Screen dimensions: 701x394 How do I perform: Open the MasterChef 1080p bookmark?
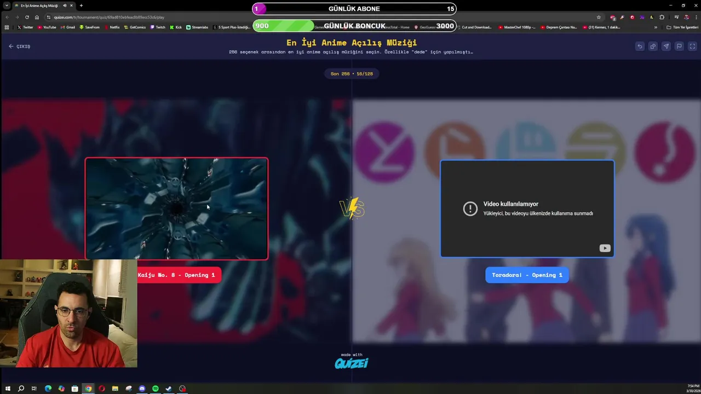(517, 27)
